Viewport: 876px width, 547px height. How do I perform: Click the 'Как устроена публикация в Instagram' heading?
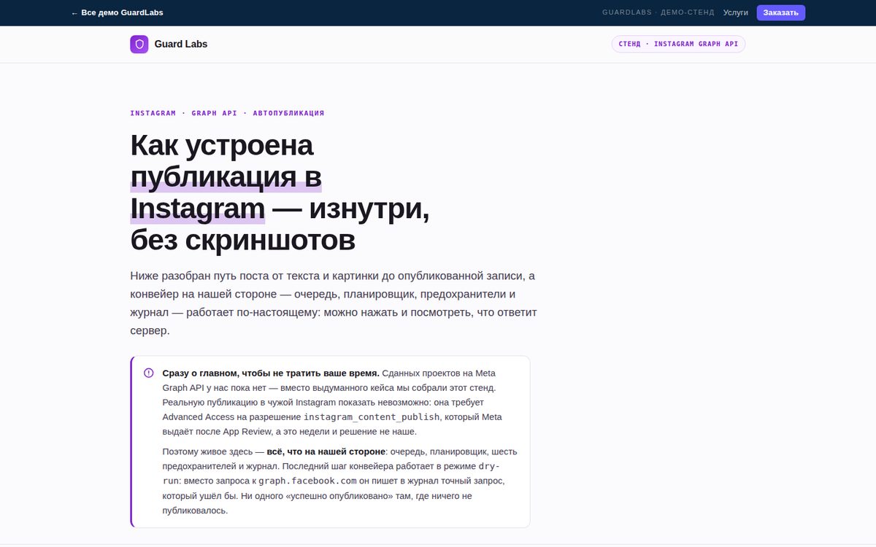pos(280,193)
